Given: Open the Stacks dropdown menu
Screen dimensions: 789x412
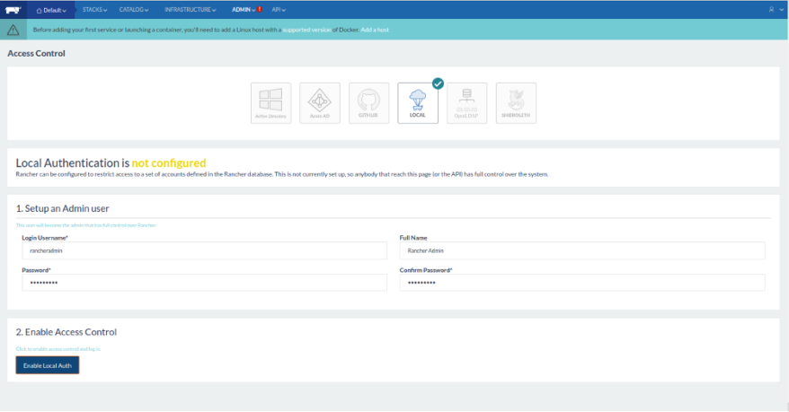Looking at the screenshot, I should pos(94,9).
